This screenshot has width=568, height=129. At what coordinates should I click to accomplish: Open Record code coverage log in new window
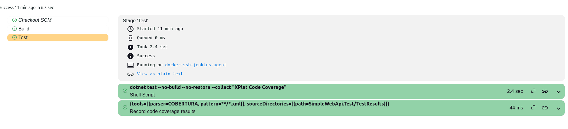pos(533,108)
